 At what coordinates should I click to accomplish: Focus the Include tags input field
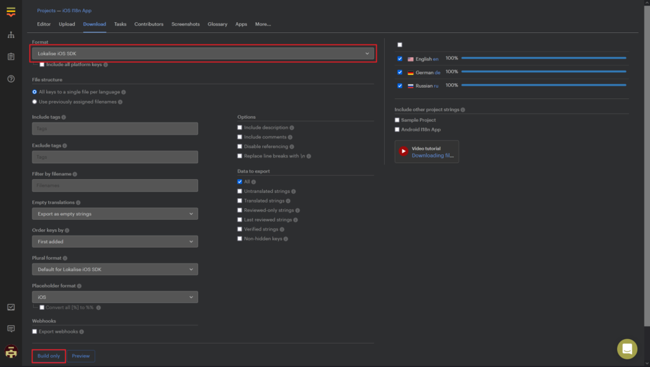[x=115, y=128]
